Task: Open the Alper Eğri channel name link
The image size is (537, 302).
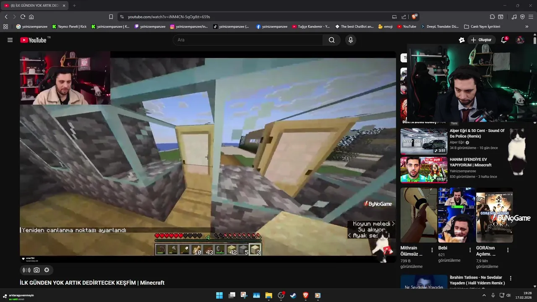Action: [457, 142]
